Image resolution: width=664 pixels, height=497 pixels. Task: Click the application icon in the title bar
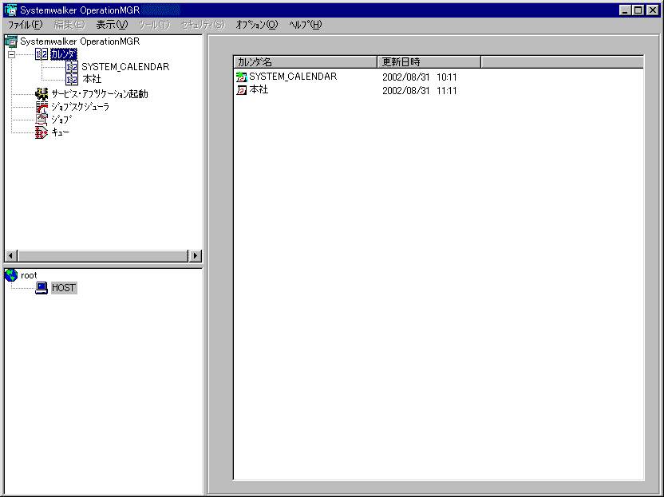[10, 10]
